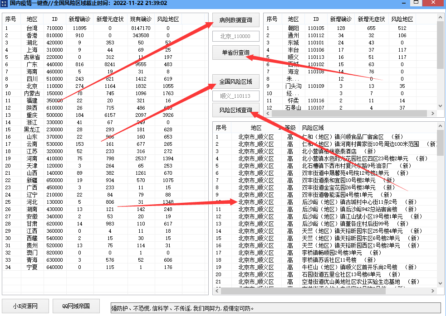Image resolution: width=446 pixels, height=316 pixels.
Task: Select the 东城 district row
Action: (x=350, y=43)
